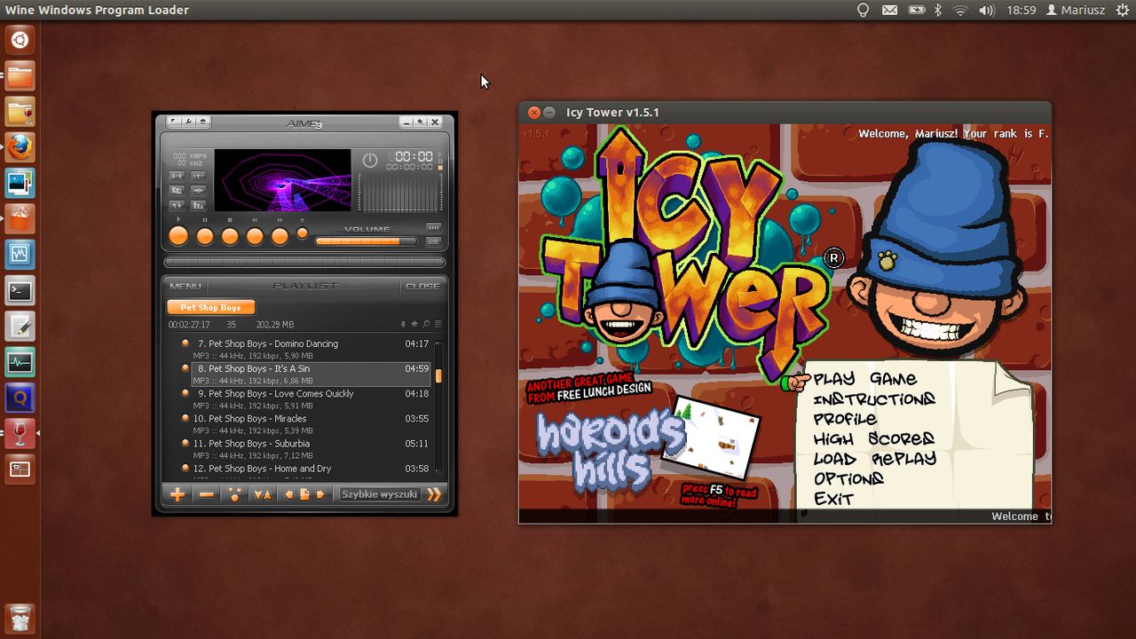
Task: Click the track seek progress bar
Action: tap(304, 262)
